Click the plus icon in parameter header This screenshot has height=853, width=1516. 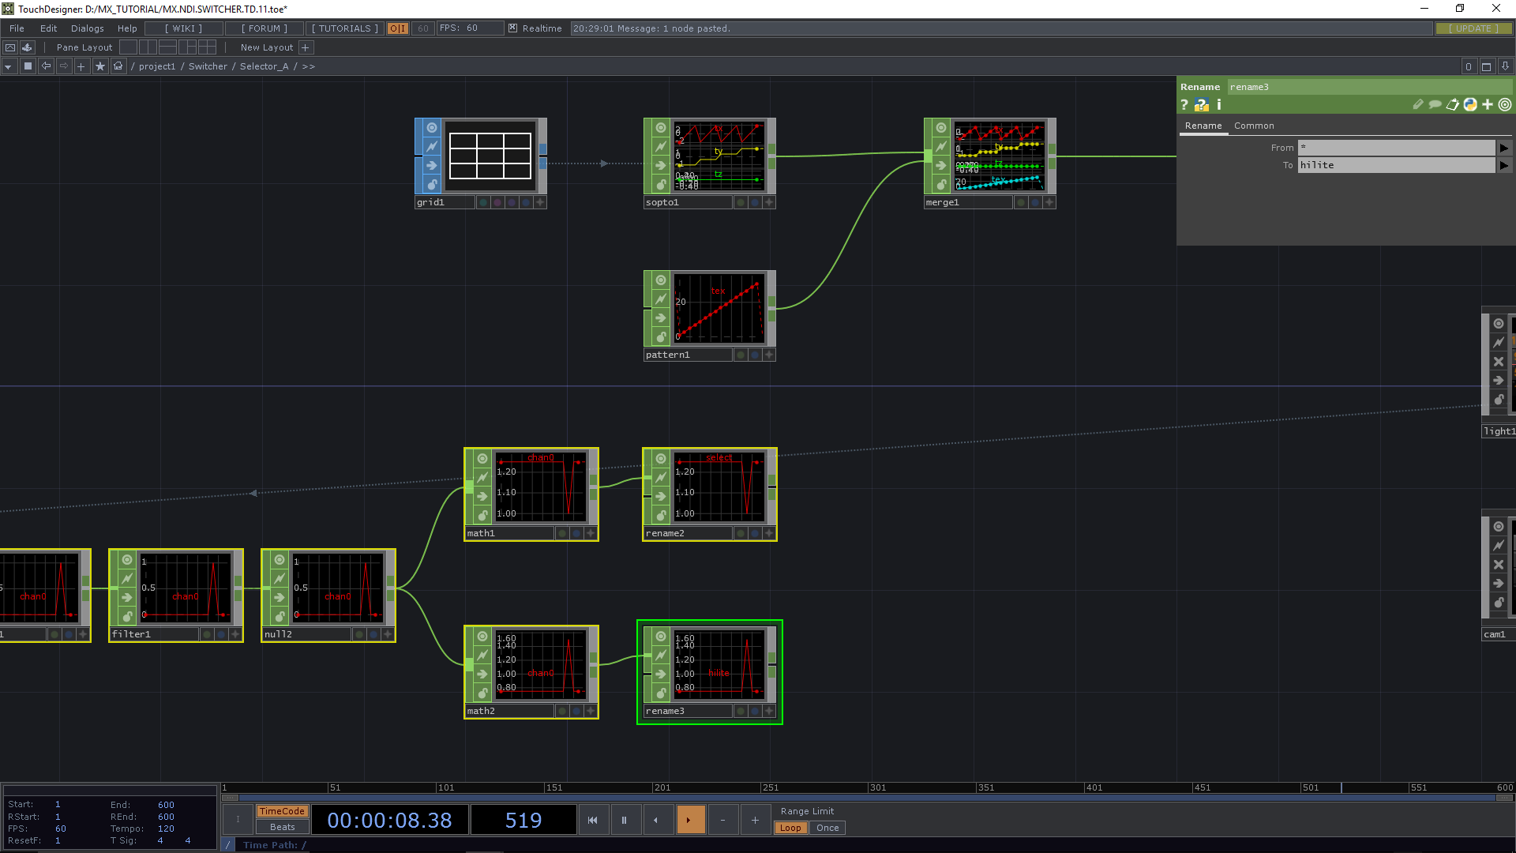click(x=1488, y=104)
